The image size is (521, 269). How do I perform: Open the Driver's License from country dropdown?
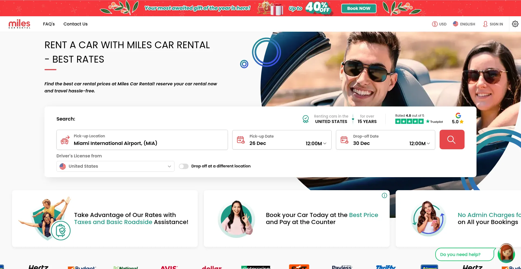[x=115, y=166]
